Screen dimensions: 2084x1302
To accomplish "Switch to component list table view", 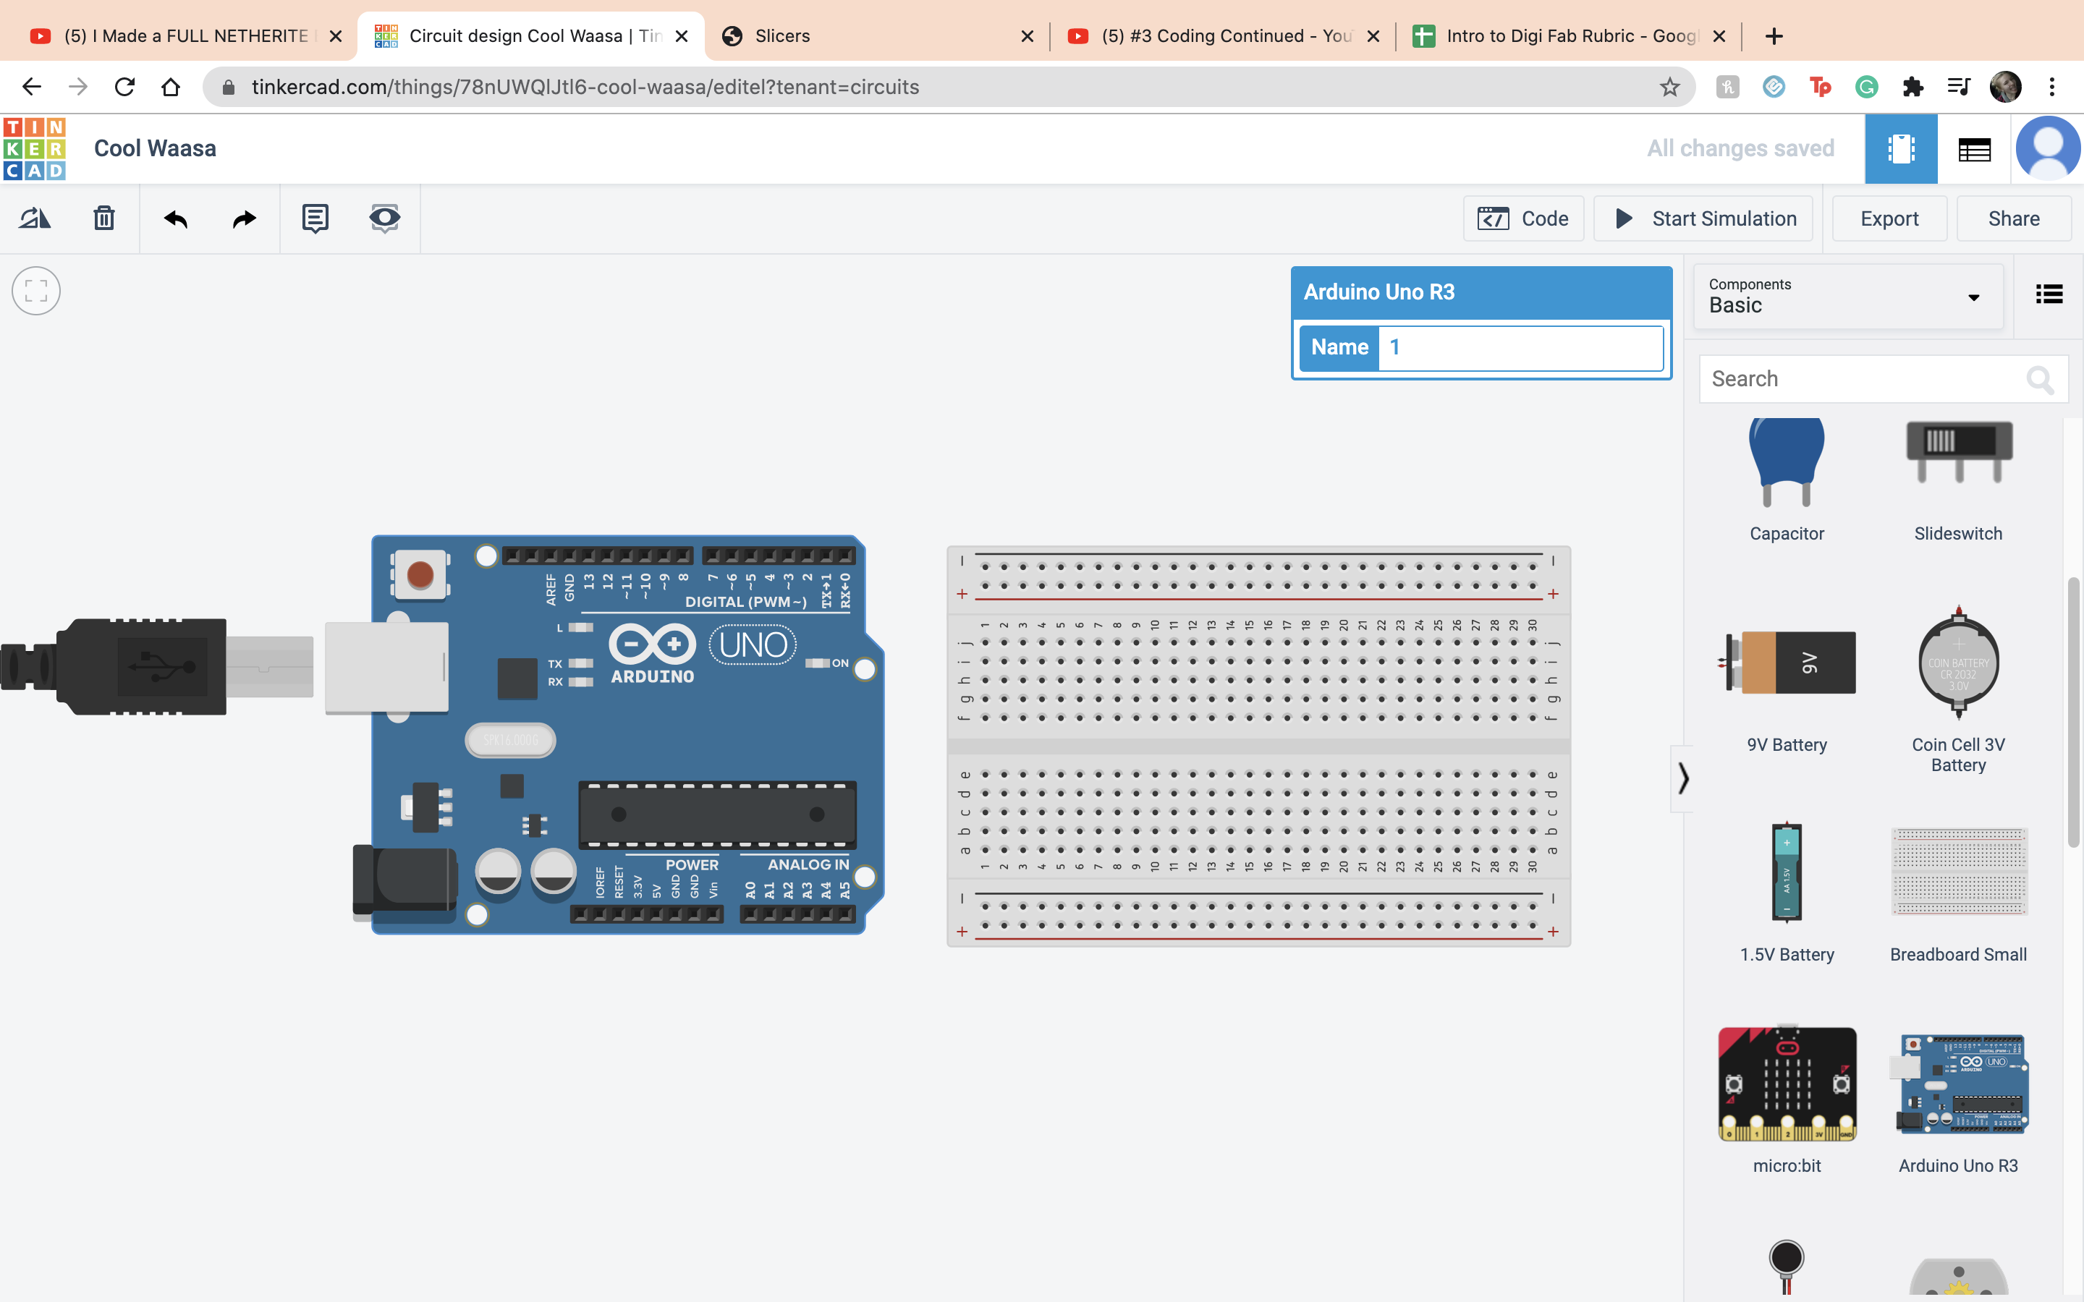I will 1974,150.
